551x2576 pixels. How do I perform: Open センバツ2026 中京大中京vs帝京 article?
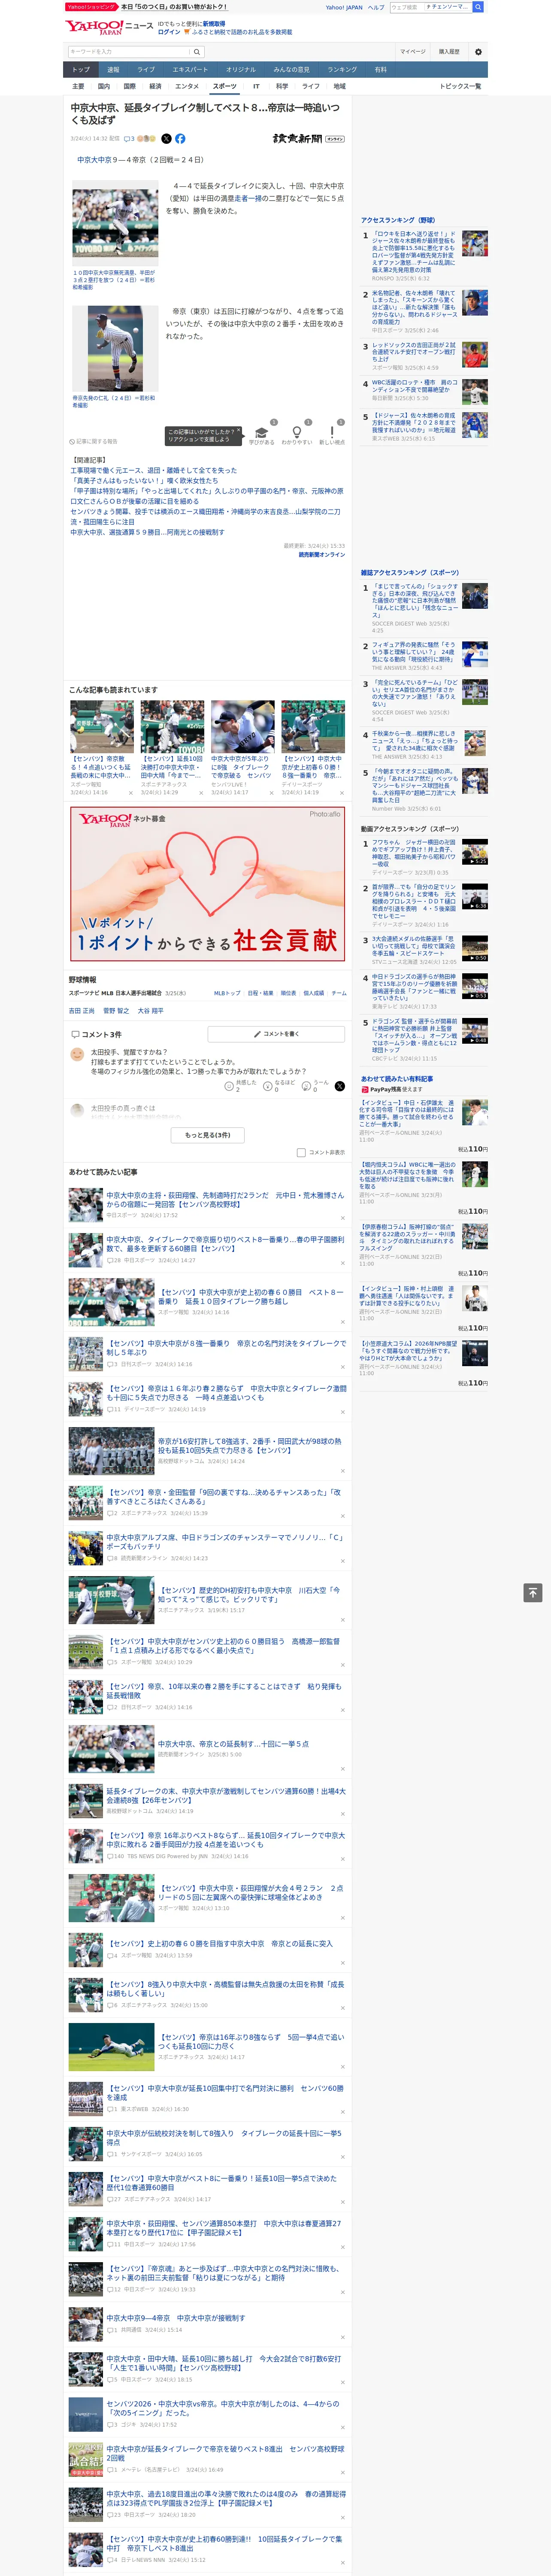point(223,2408)
